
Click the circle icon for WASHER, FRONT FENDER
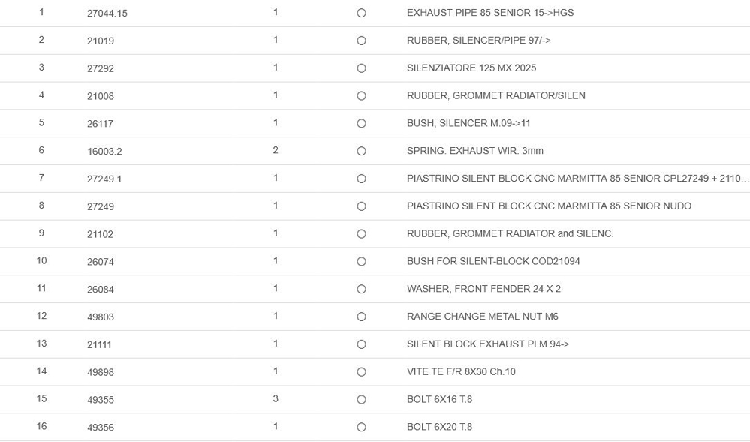click(361, 289)
